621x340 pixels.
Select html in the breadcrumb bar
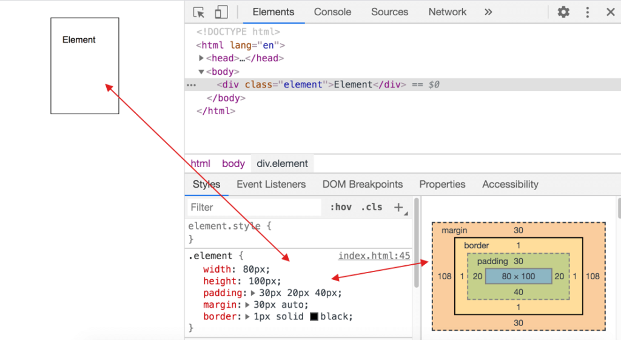[200, 164]
